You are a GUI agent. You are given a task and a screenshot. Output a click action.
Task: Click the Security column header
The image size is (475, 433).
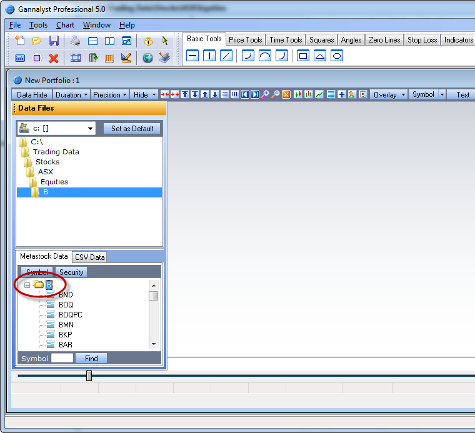tap(71, 272)
